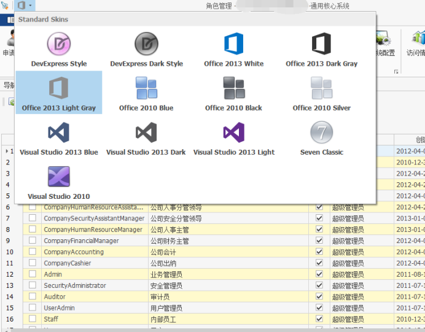425x332 pixels.
Task: Pick the Visual Studio 2013 Blue skin
Action: pos(59,137)
